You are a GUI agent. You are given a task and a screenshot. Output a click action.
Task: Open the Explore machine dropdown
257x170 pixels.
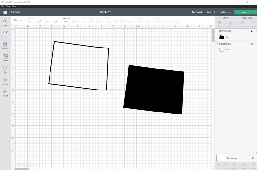coord(225,12)
